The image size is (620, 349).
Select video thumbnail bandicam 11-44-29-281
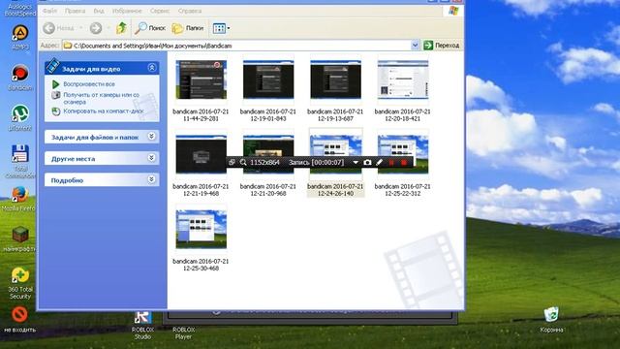[x=201, y=79]
